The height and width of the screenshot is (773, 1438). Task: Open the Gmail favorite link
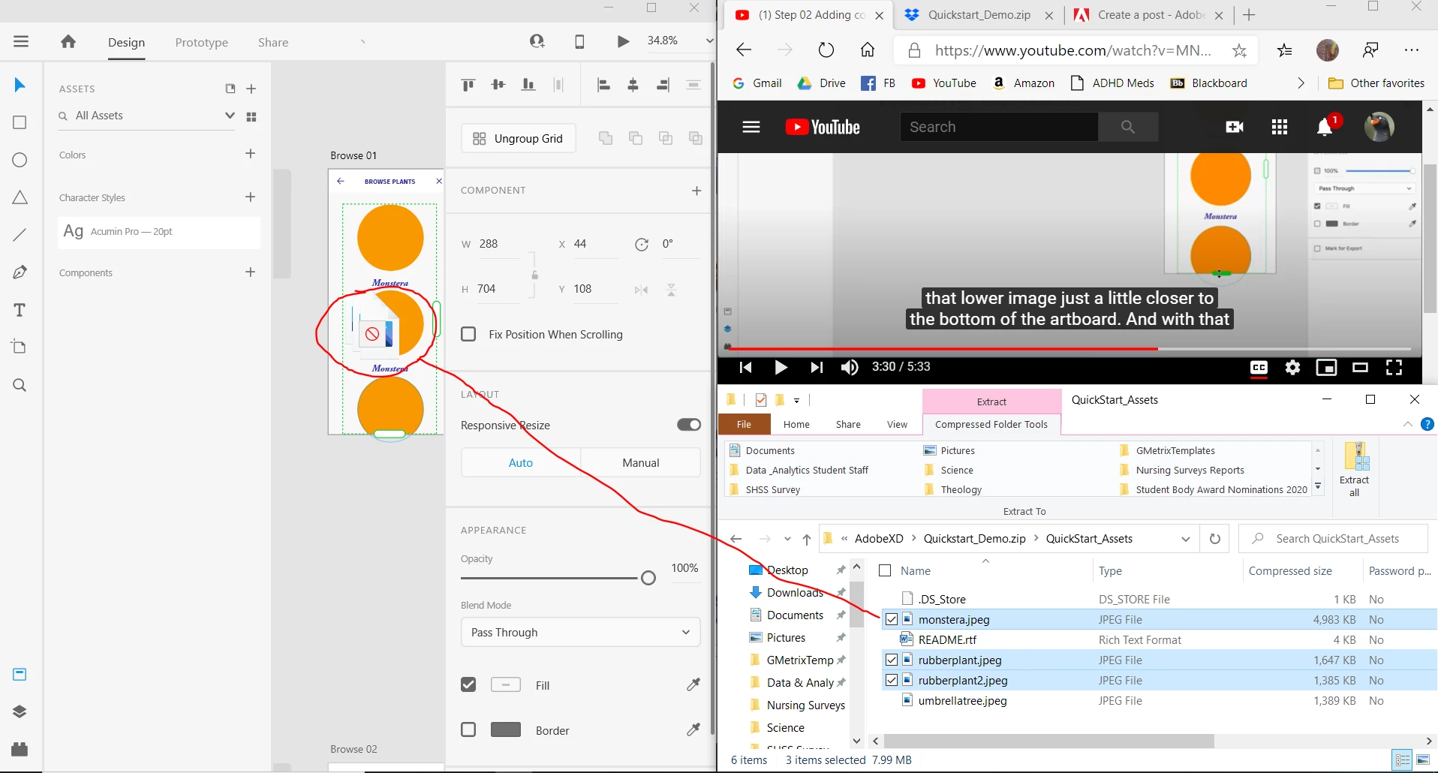(x=757, y=83)
